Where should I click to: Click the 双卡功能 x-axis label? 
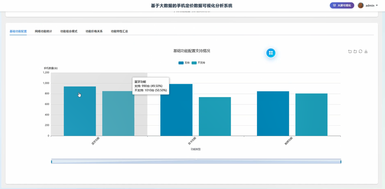[x=192, y=141]
